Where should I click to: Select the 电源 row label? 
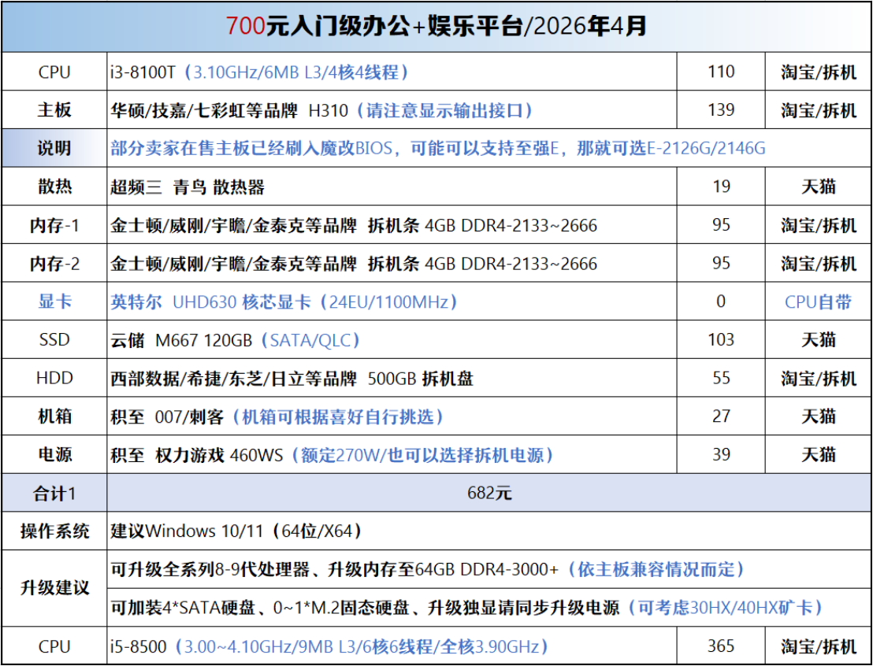click(x=54, y=454)
